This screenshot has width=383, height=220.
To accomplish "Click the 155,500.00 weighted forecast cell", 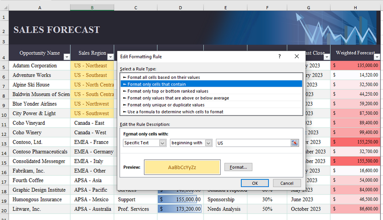I will coord(355,161).
